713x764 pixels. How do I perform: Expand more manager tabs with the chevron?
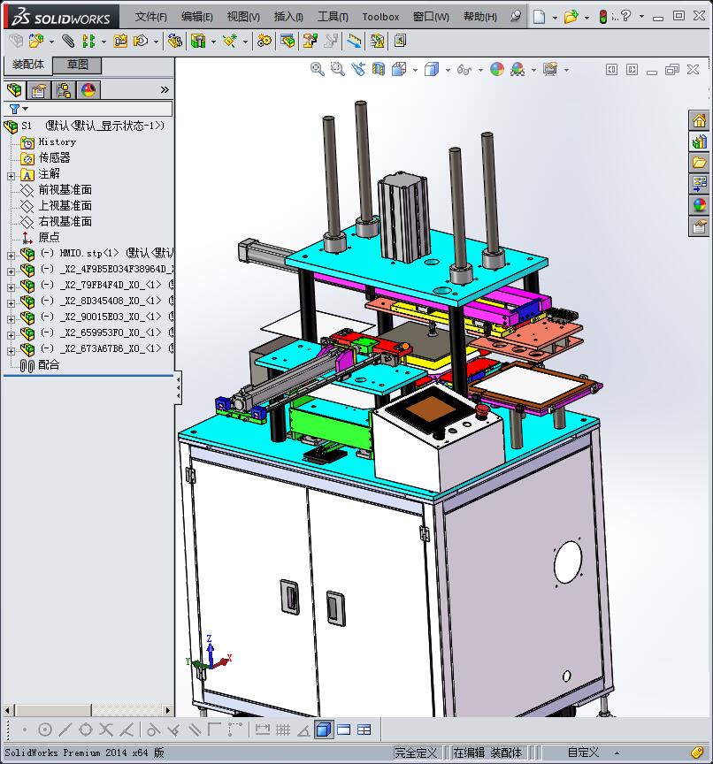pos(165,90)
